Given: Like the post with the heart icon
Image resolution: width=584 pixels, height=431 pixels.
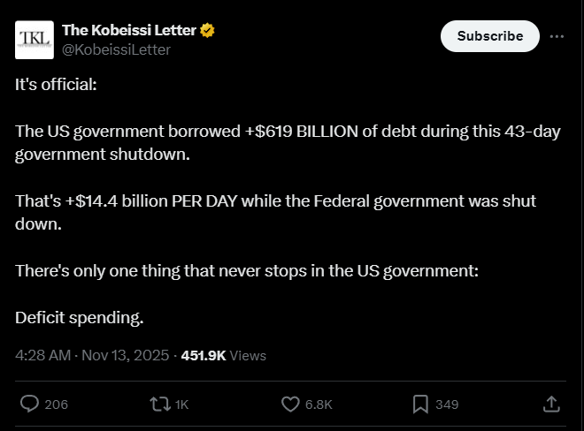Looking at the screenshot, I should 292,404.
